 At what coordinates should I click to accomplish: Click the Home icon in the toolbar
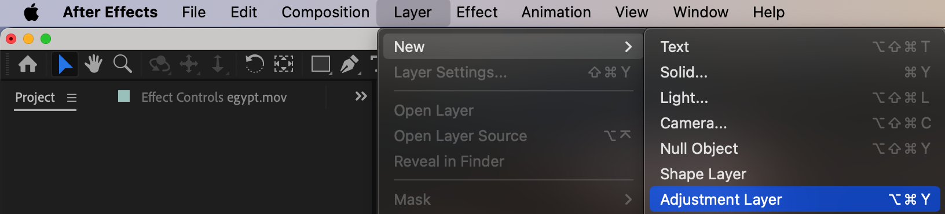28,64
